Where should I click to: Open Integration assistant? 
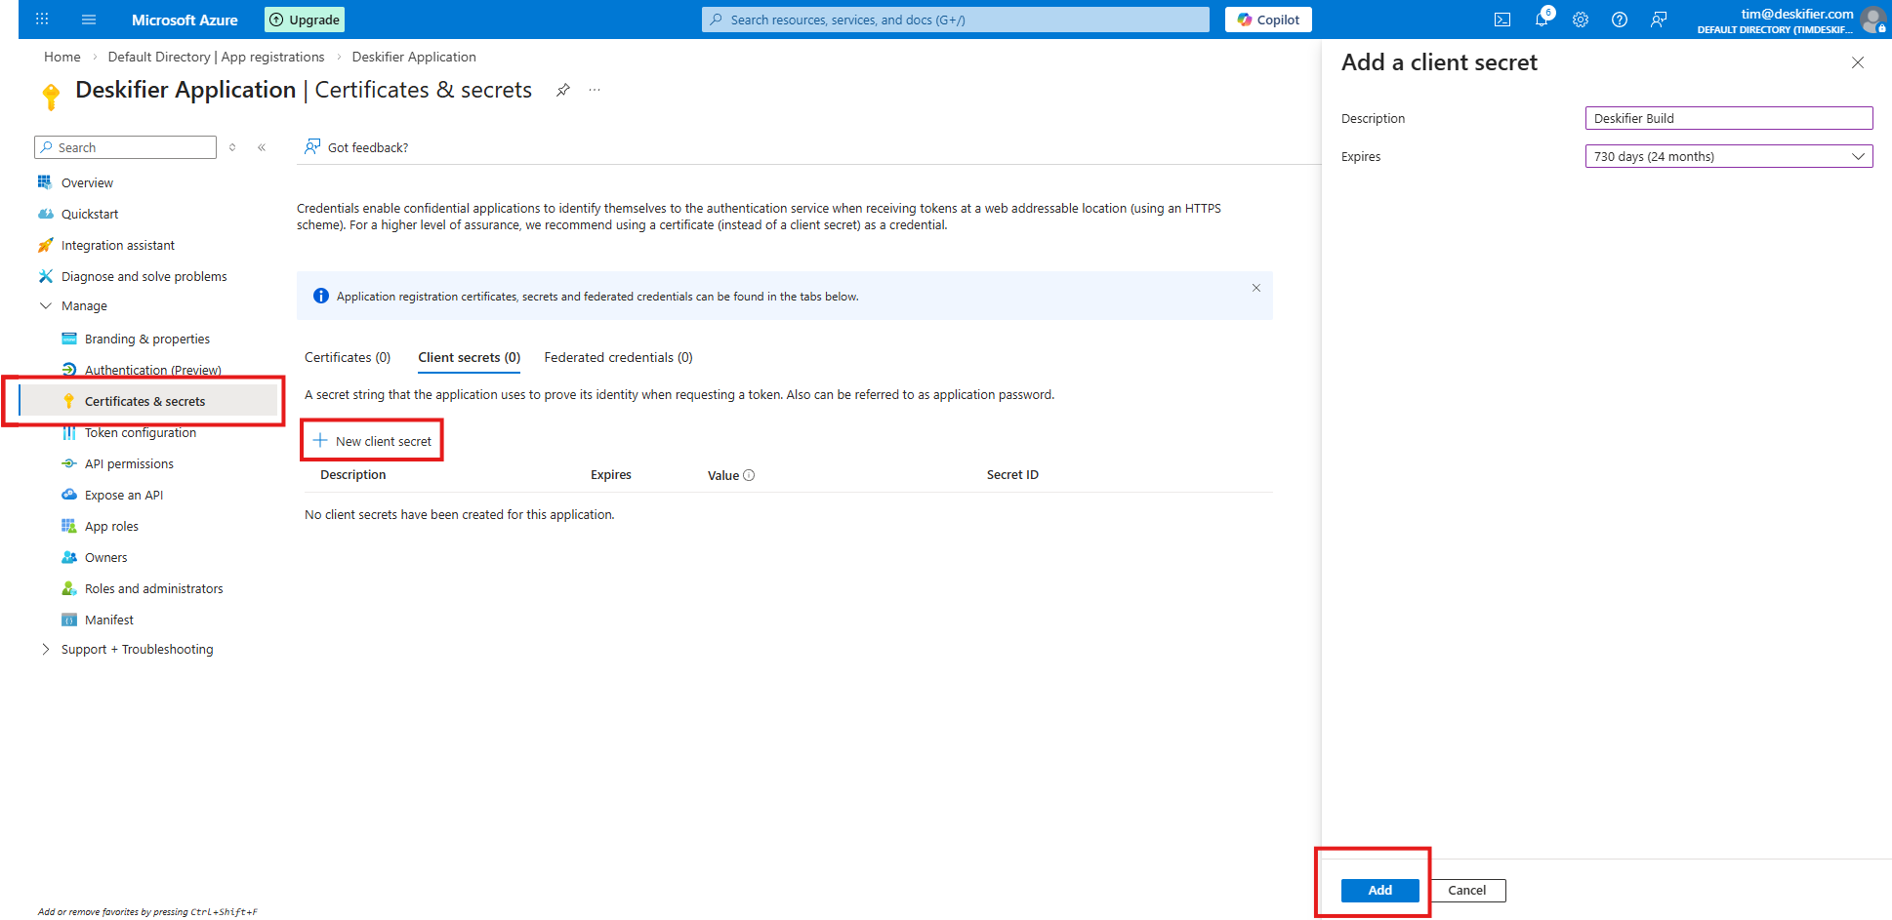point(118,245)
